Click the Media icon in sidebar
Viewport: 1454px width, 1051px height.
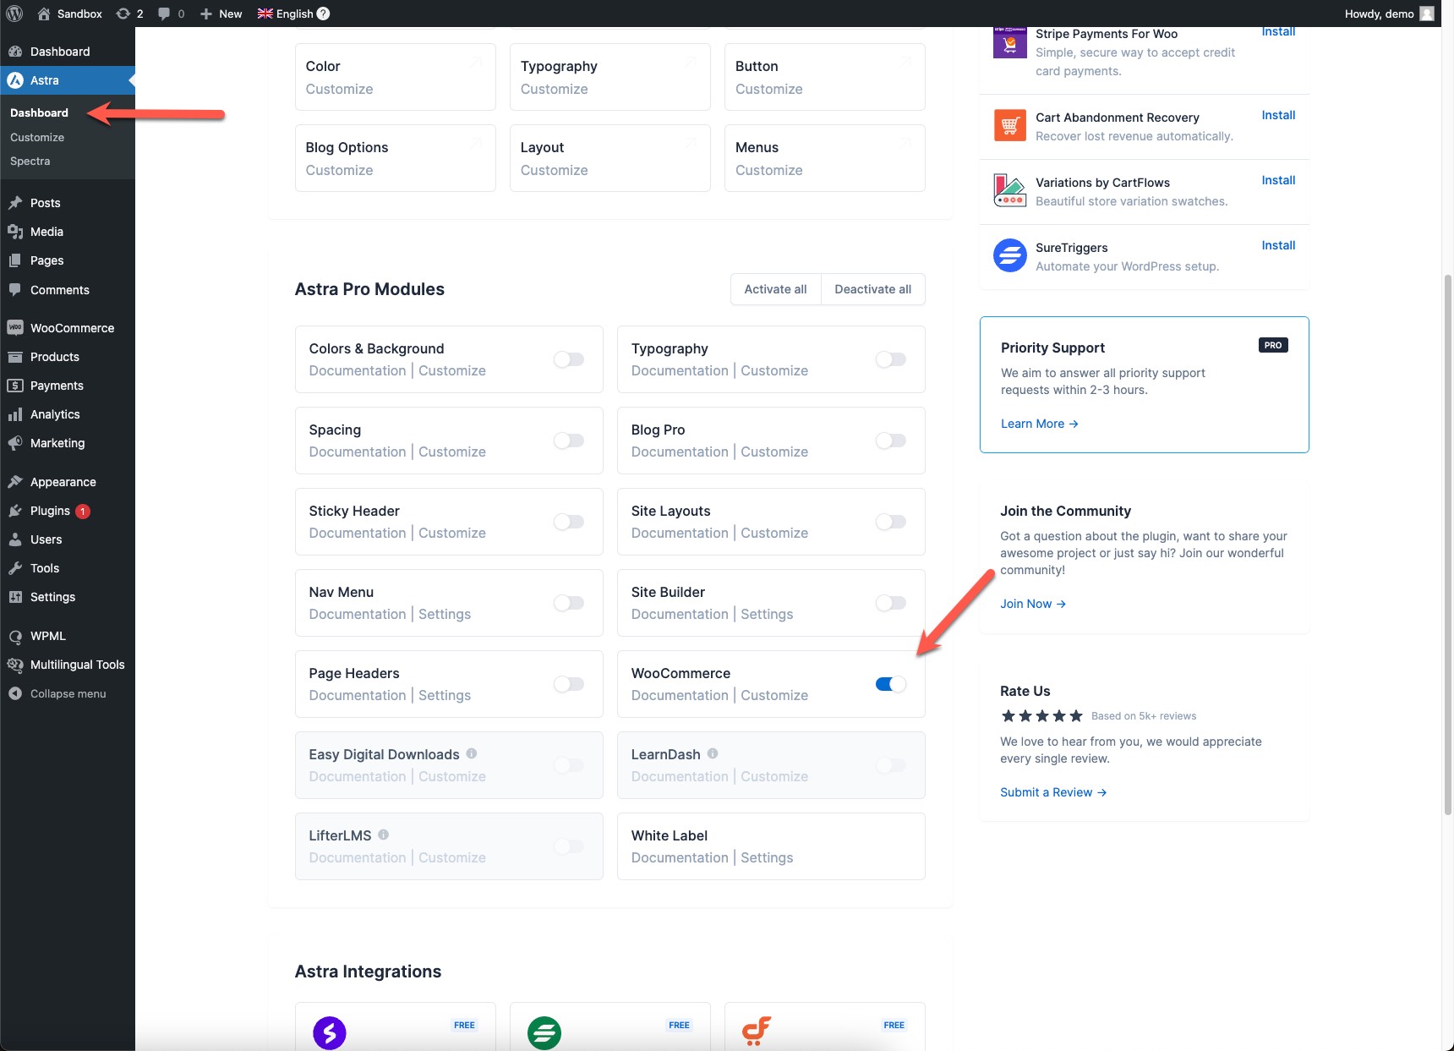tap(15, 232)
